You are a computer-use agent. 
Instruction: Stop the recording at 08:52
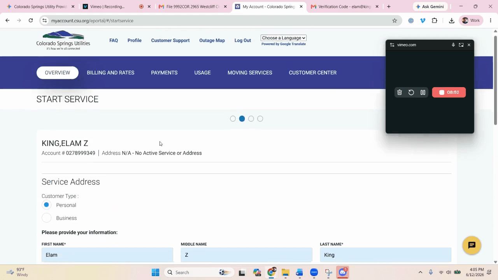[x=449, y=92]
